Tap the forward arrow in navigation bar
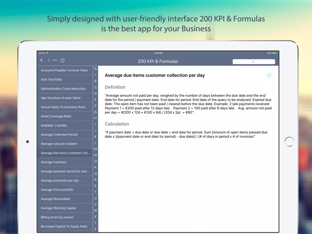The height and width of the screenshot is (234, 312). click(x=49, y=60)
